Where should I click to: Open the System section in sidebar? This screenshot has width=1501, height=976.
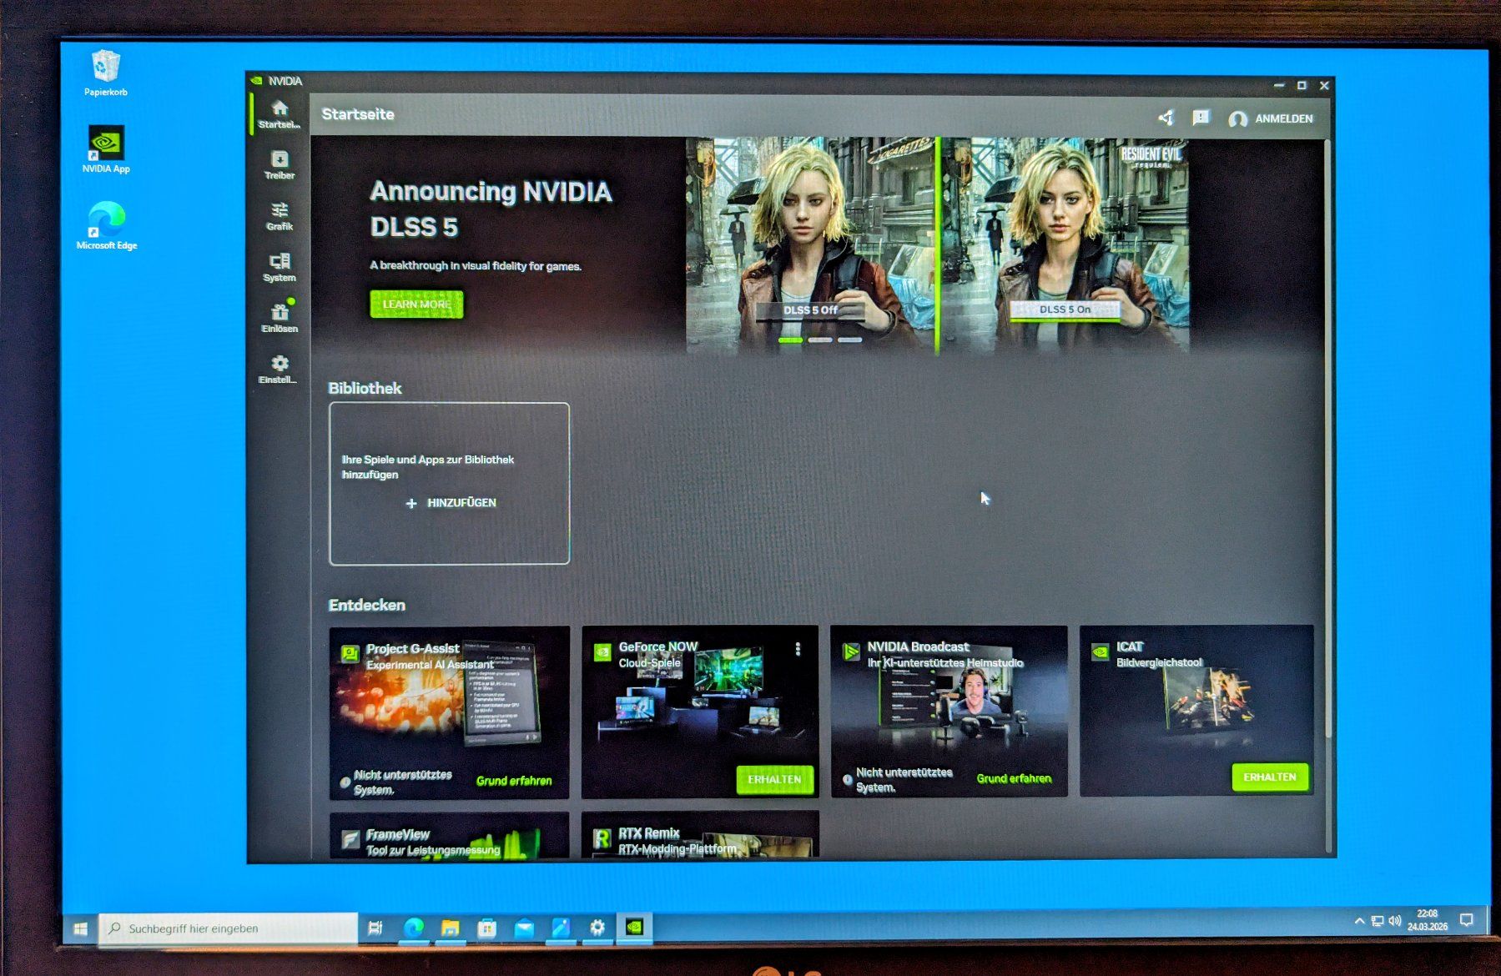coord(280,267)
